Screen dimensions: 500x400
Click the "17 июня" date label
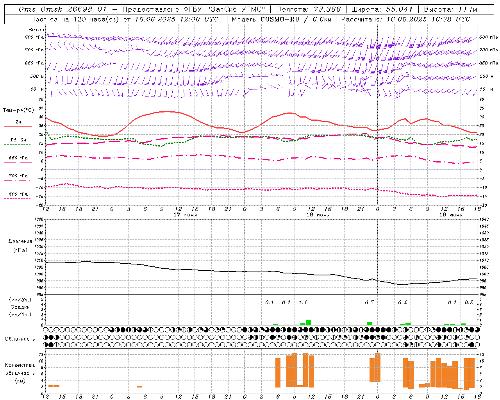tap(185, 215)
